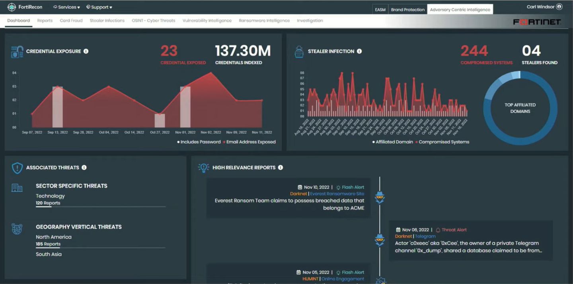Switch to the Brand Protection tab
The width and height of the screenshot is (573, 284).
pos(407,10)
